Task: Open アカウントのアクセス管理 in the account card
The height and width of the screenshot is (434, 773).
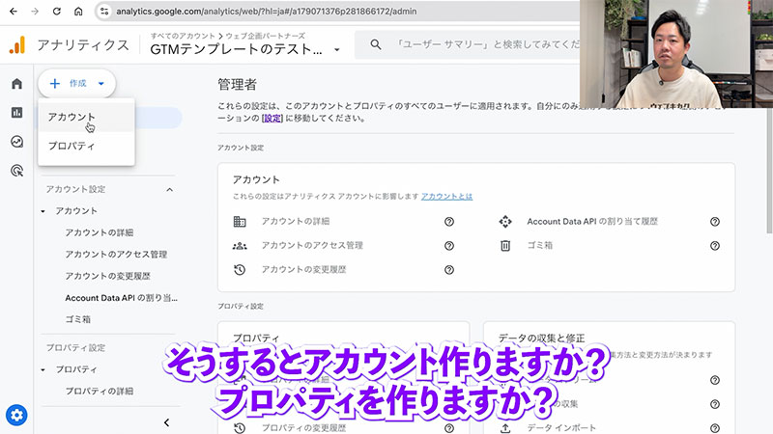Action: click(312, 246)
